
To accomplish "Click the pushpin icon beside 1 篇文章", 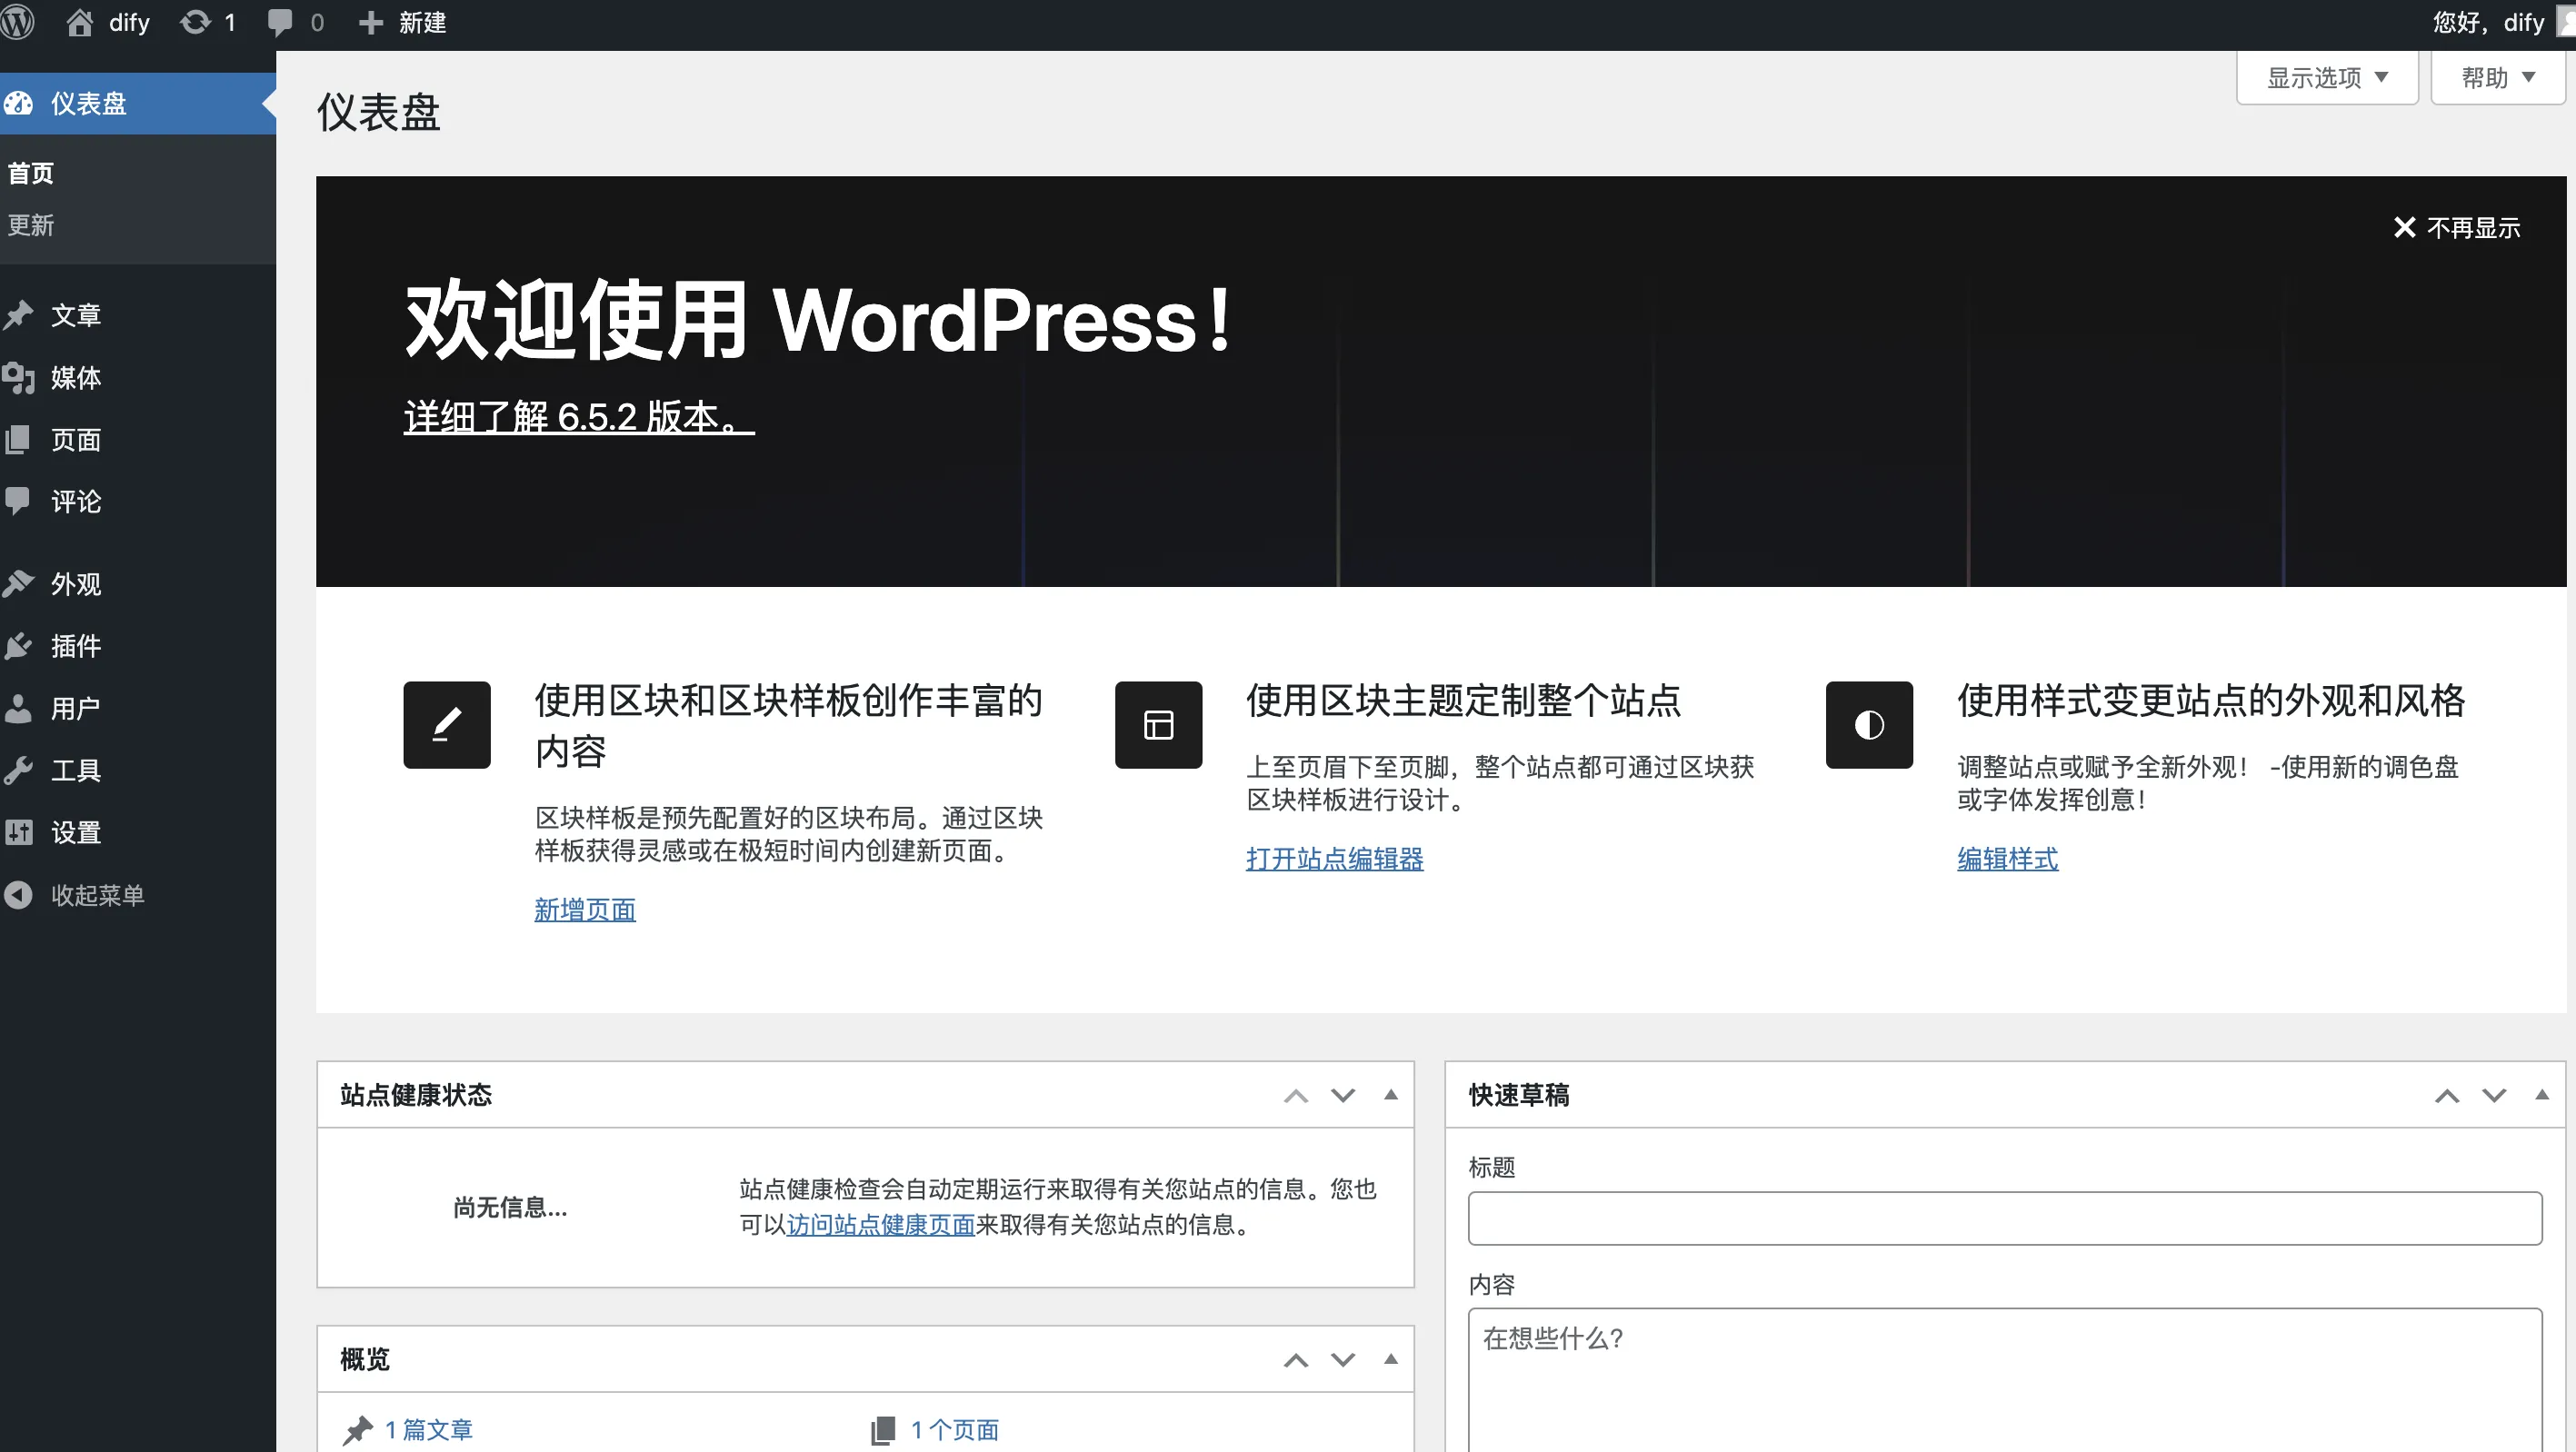I will [358, 1430].
